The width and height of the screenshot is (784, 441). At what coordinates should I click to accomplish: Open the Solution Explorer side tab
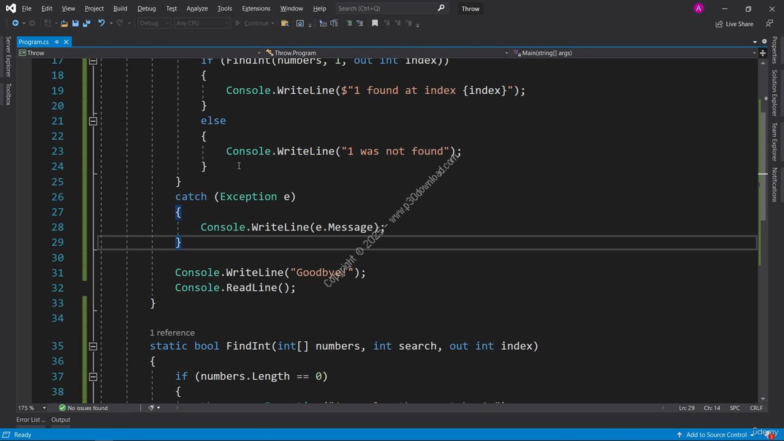774,93
